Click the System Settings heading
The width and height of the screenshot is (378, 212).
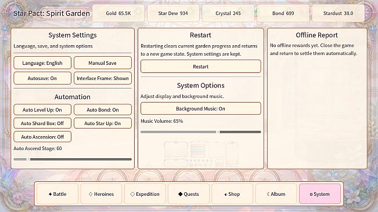(x=73, y=35)
